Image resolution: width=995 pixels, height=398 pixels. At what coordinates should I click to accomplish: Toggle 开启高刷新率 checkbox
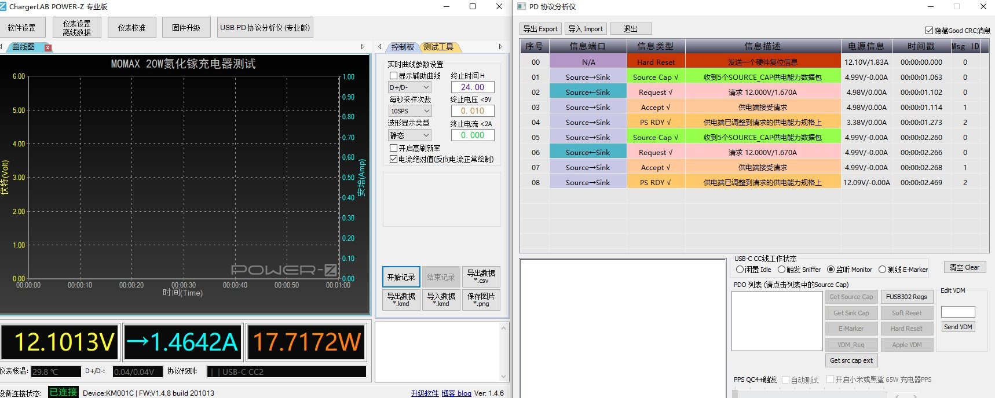pos(393,148)
